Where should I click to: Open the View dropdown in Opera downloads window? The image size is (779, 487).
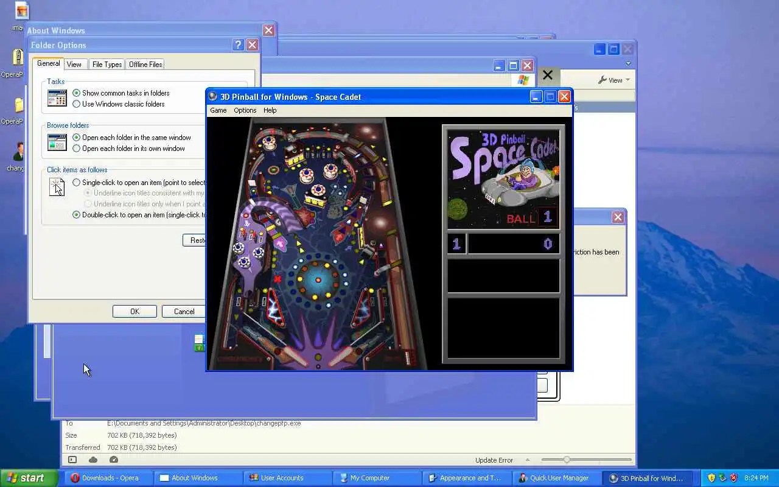point(614,80)
